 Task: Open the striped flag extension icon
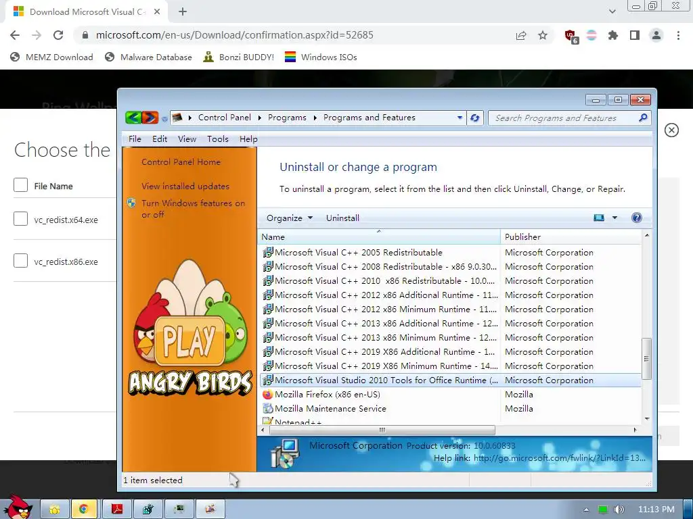coord(591,35)
